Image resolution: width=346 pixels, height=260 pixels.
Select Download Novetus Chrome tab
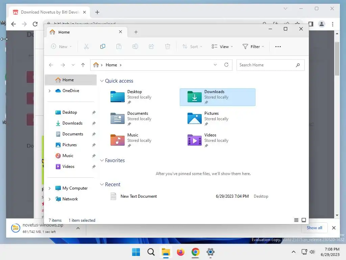point(50,12)
